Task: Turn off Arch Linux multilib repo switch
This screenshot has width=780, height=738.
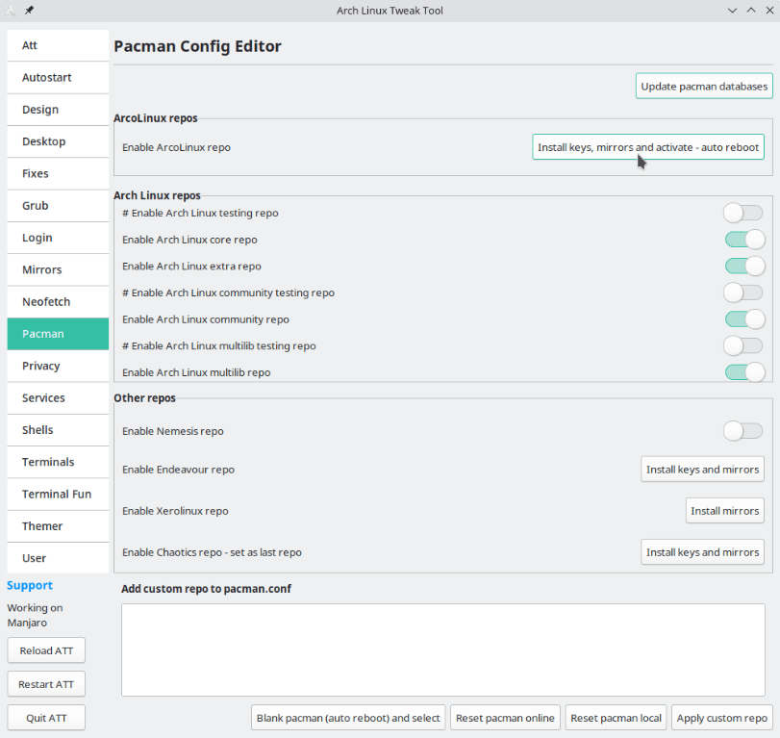Action: [x=744, y=372]
